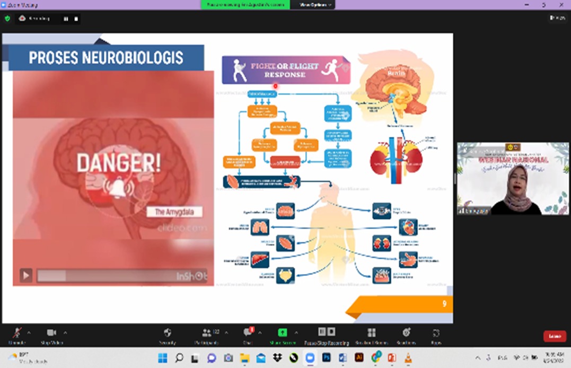Screen dimensions: 571x368
Task: Open the Chat panel
Action: click(248, 335)
